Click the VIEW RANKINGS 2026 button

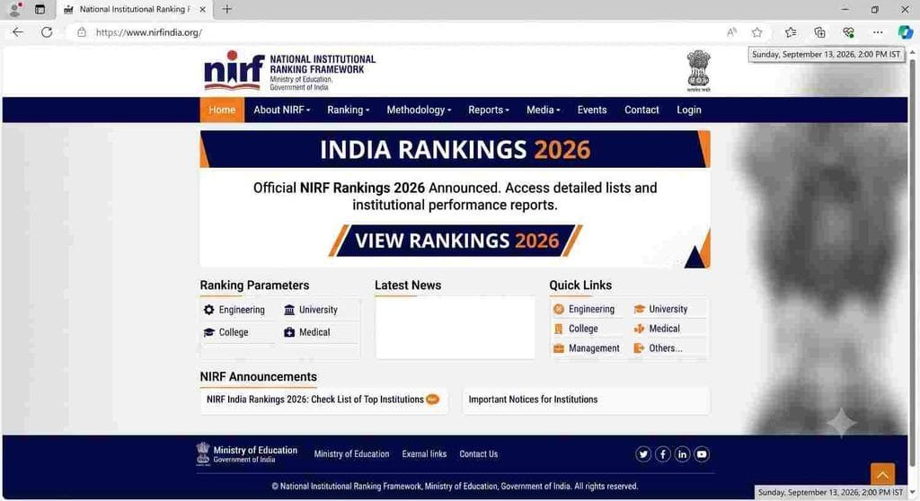(x=456, y=241)
